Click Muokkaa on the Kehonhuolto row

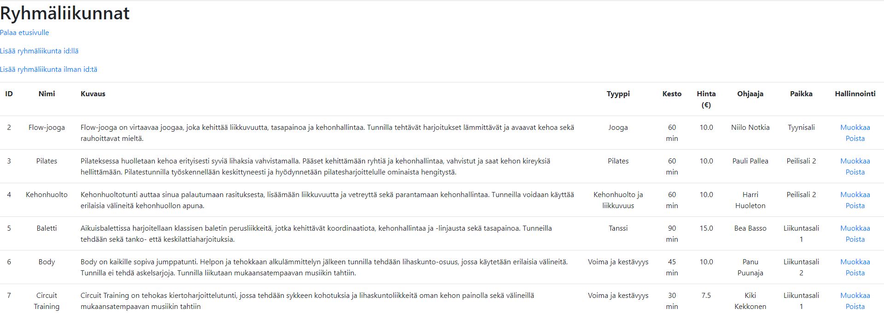tap(855, 194)
